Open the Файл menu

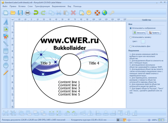point(5,6)
